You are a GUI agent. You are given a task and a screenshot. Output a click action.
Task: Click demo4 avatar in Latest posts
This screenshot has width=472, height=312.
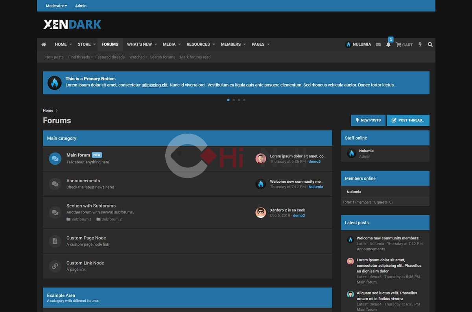350,294
